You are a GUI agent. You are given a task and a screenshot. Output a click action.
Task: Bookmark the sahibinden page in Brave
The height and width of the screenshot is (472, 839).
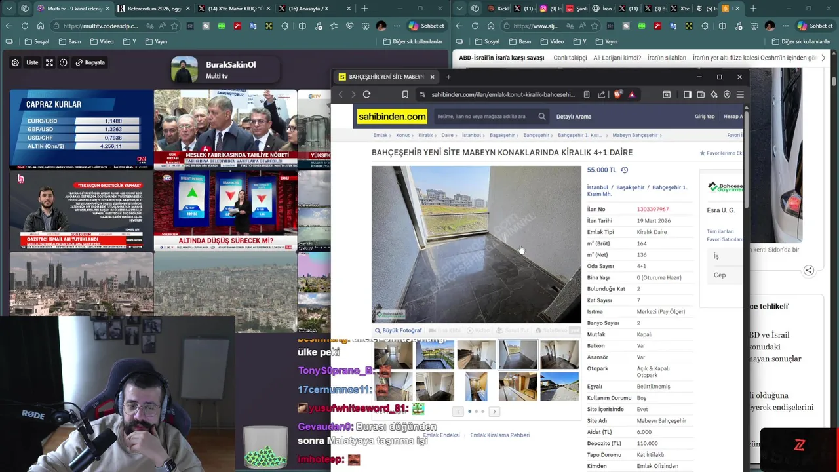(x=405, y=94)
